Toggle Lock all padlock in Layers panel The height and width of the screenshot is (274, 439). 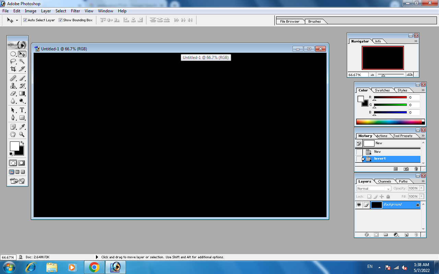coord(388,197)
